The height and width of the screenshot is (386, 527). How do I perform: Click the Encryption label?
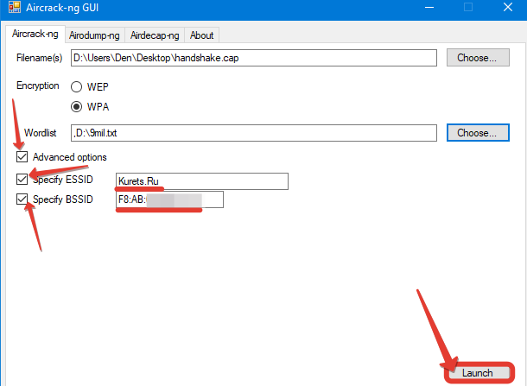point(38,85)
